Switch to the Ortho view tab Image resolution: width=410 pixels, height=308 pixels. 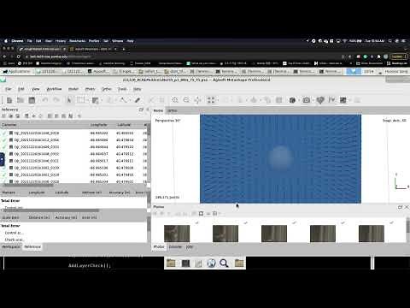(173, 110)
